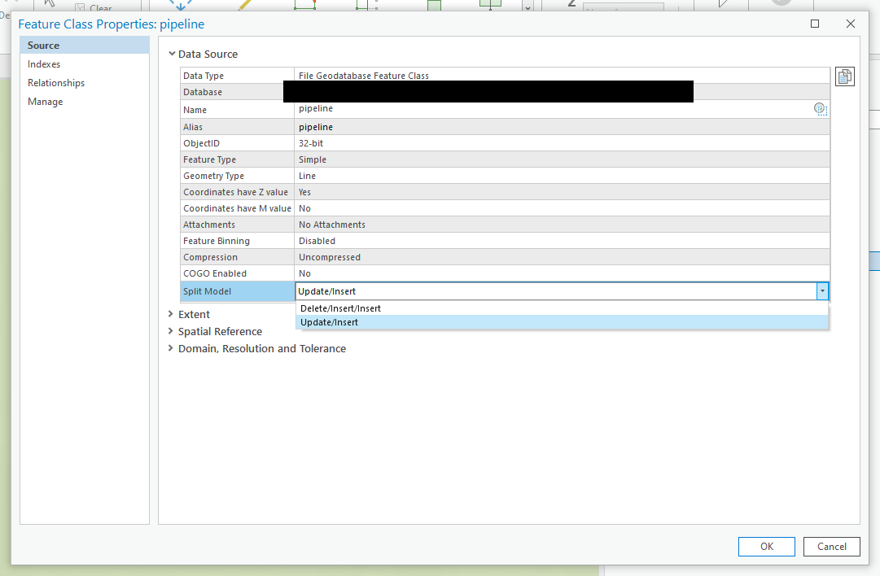
Task: Collapse the Data Source section
Action: tap(172, 54)
